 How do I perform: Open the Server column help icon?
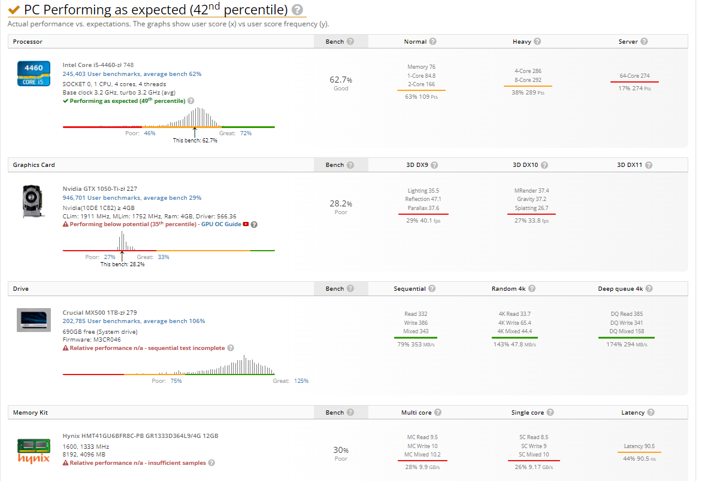click(x=643, y=41)
